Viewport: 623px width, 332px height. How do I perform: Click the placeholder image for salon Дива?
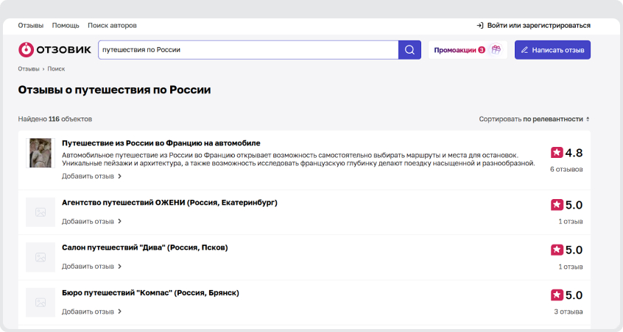(41, 258)
